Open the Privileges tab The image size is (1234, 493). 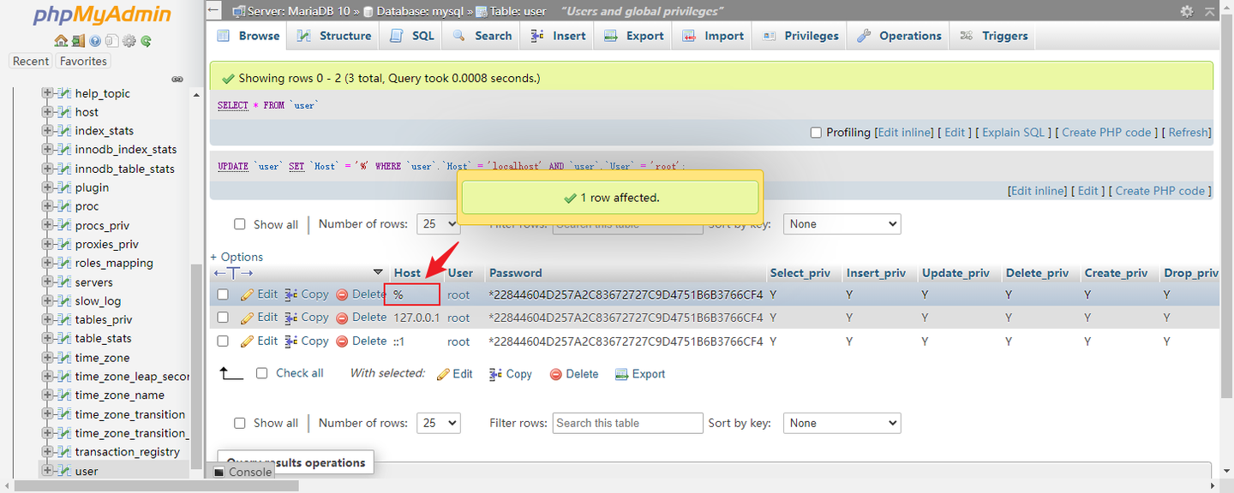click(799, 35)
